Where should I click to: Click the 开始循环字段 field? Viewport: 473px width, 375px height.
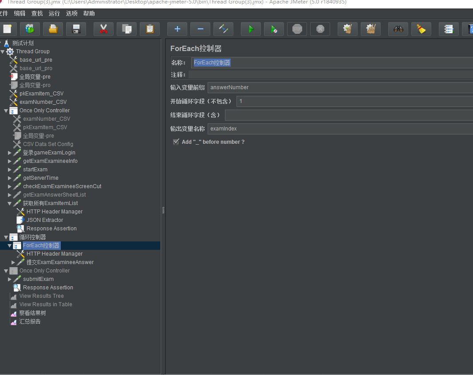pos(355,101)
